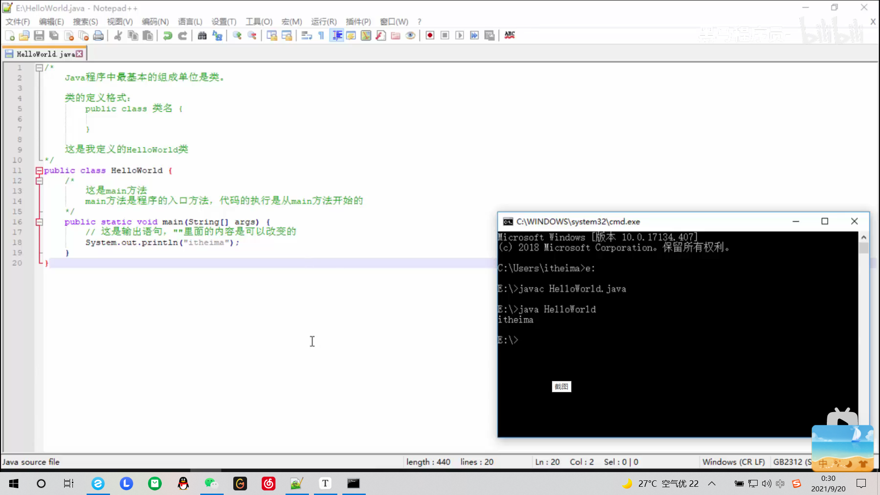The width and height of the screenshot is (880, 495).
Task: Start macro recording with red dot icon
Action: (430, 36)
